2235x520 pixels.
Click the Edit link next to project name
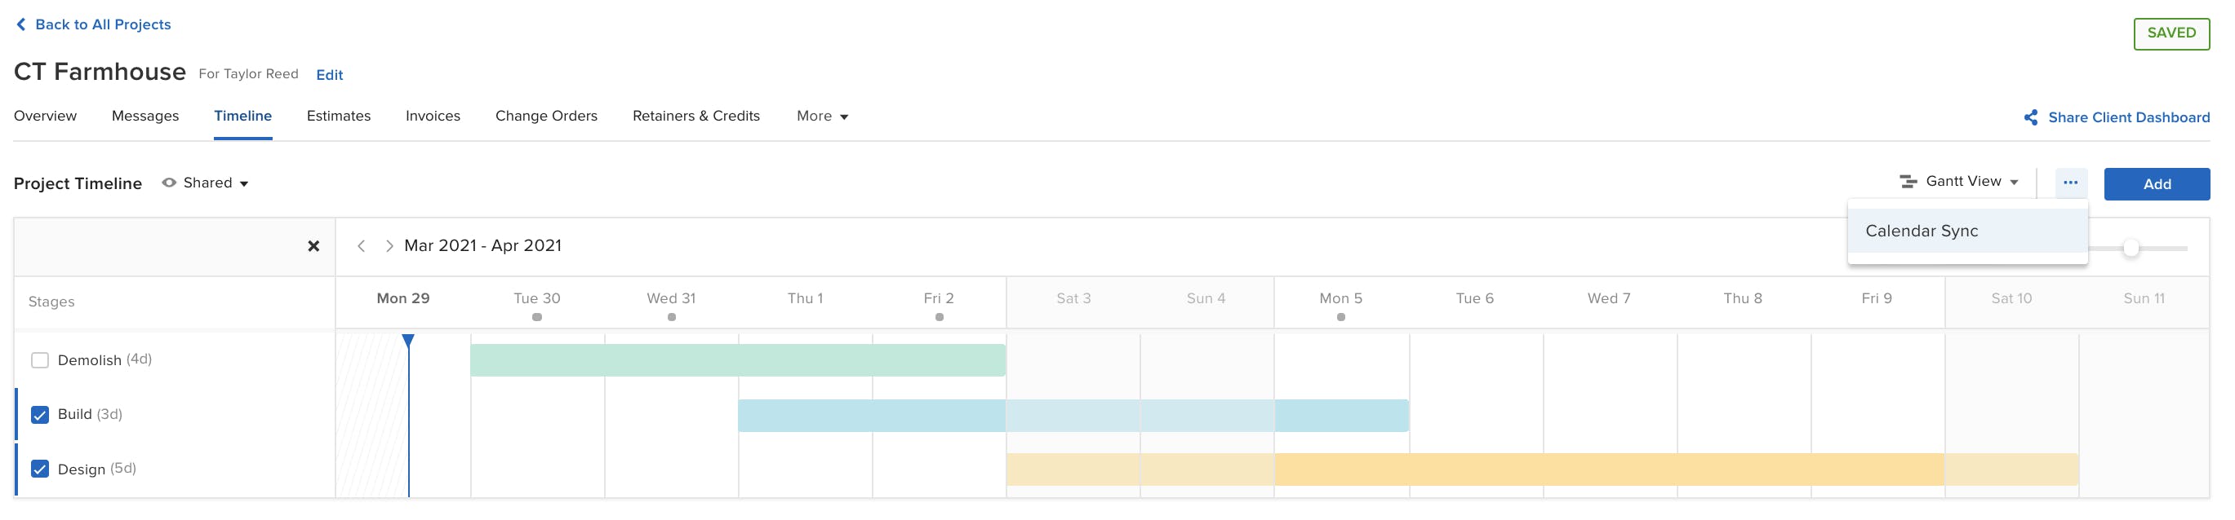[x=330, y=74]
